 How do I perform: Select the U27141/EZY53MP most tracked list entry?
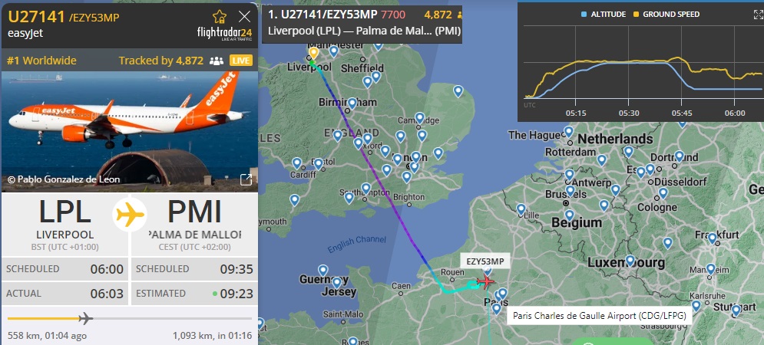coord(362,25)
